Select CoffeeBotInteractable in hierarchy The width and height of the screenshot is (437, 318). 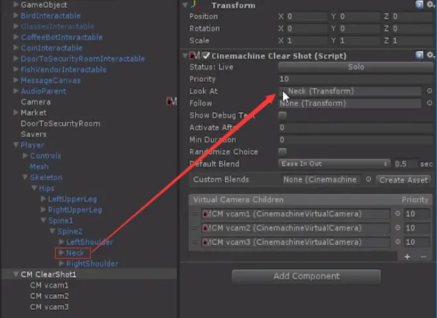pos(62,37)
